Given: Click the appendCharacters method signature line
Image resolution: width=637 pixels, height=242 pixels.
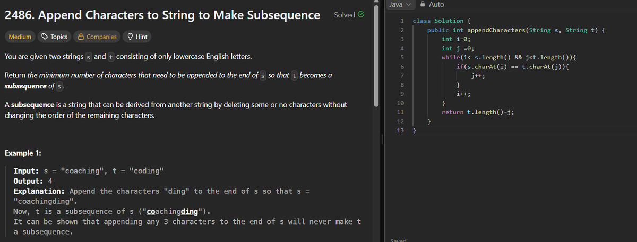Looking at the screenshot, I should click(x=517, y=30).
